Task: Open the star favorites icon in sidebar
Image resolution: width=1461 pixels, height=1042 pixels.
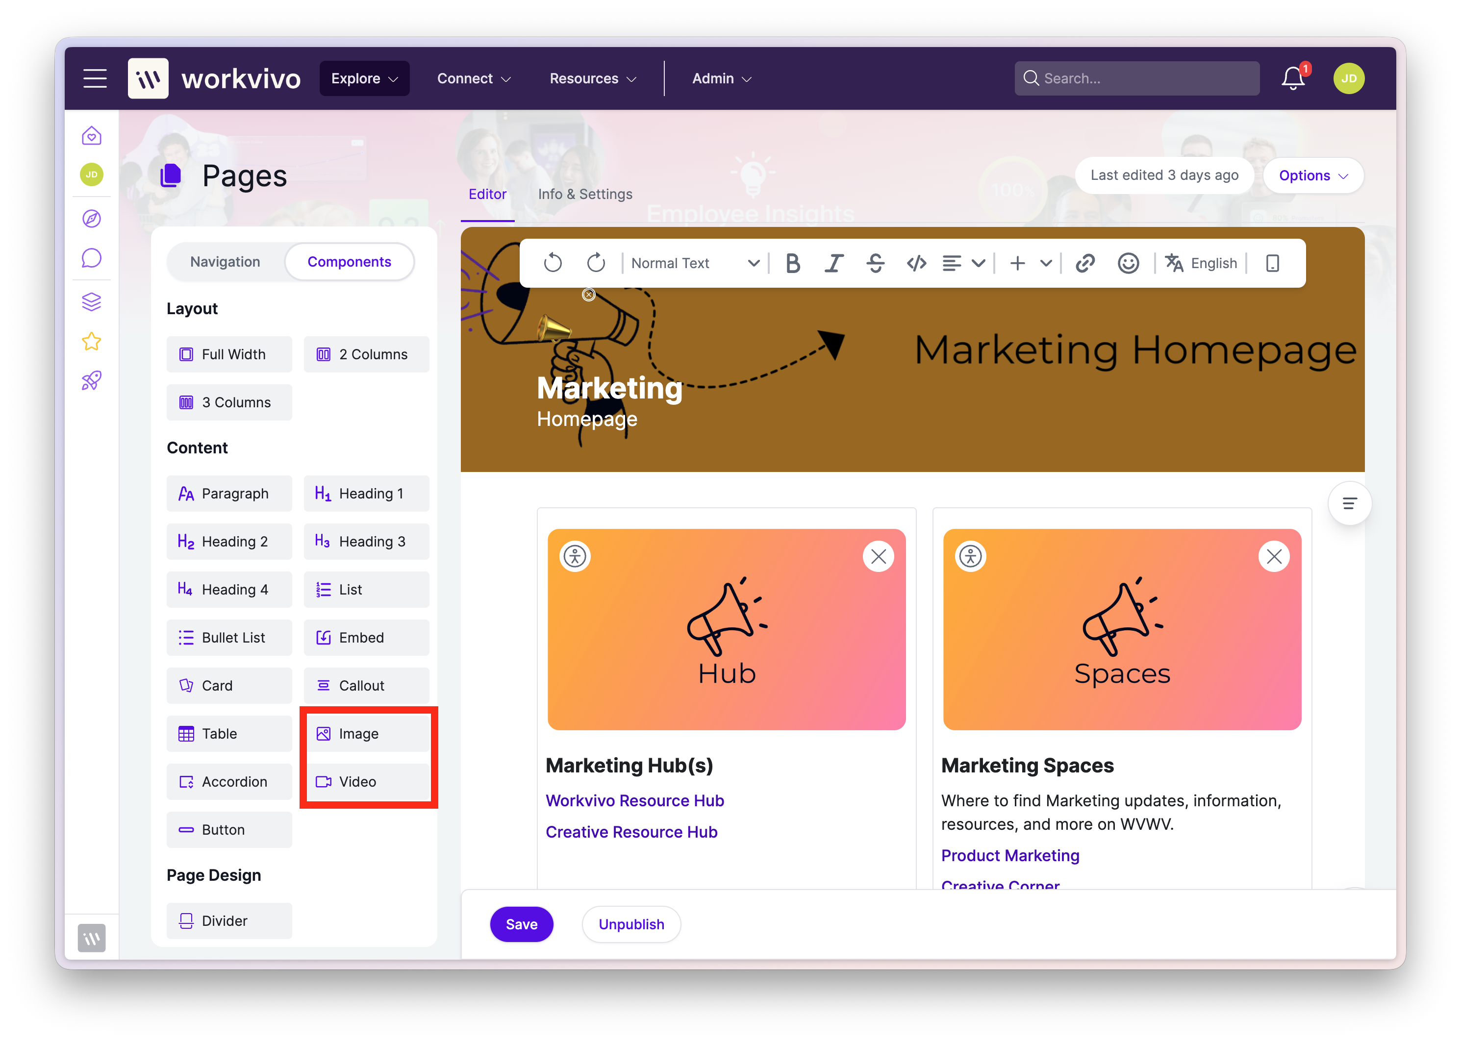Action: tap(92, 341)
